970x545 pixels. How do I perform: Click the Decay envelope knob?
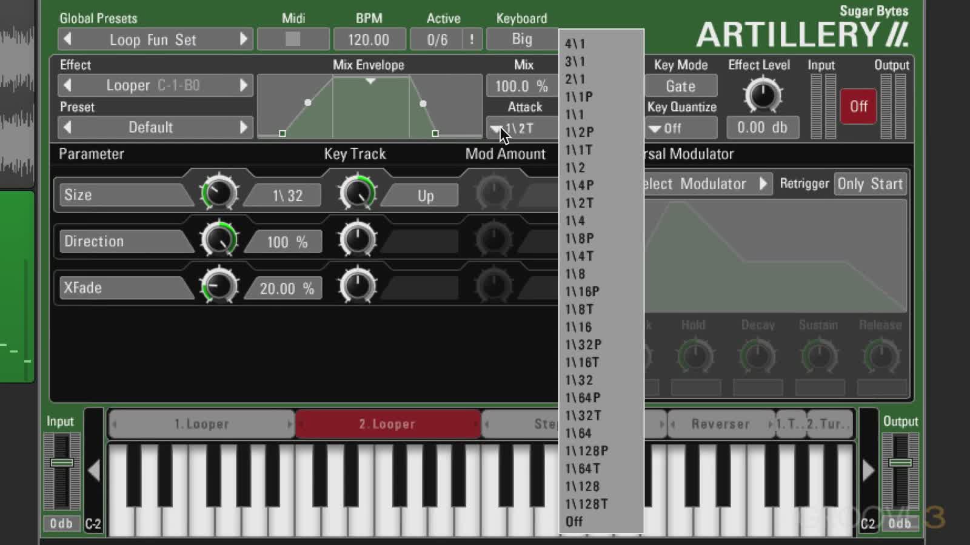pos(758,357)
